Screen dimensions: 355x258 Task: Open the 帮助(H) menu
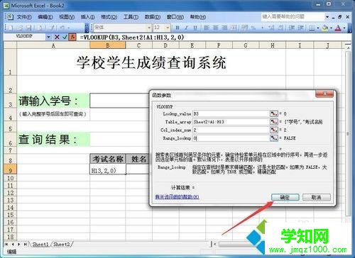(x=198, y=17)
